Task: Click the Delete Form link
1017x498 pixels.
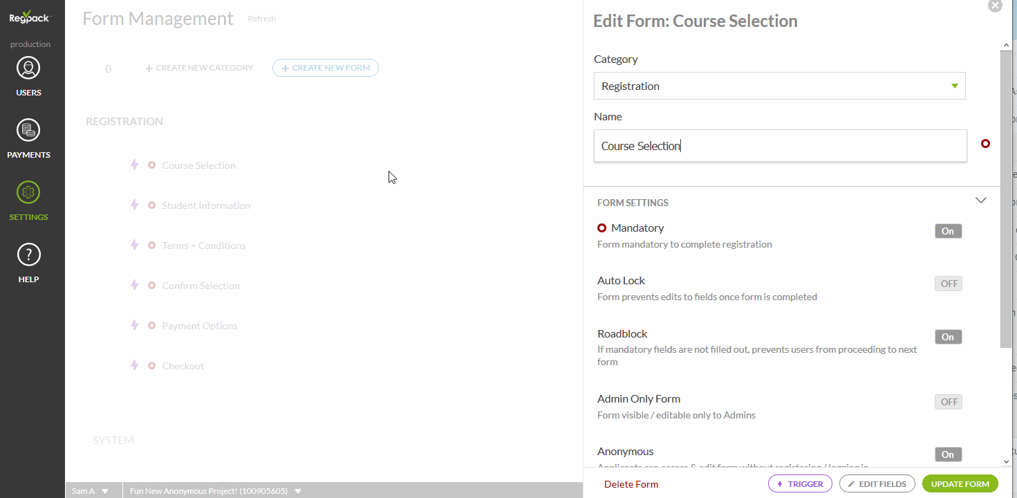Action: 631,484
